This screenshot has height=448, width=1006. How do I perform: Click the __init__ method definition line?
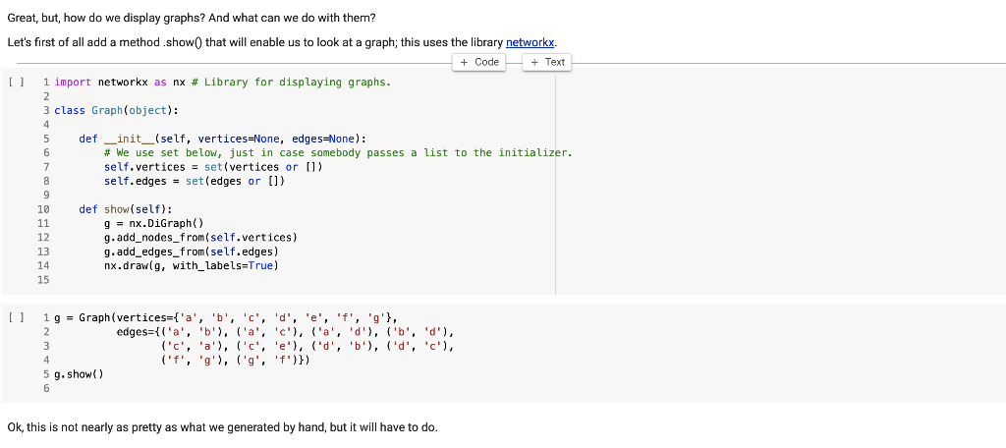click(223, 139)
